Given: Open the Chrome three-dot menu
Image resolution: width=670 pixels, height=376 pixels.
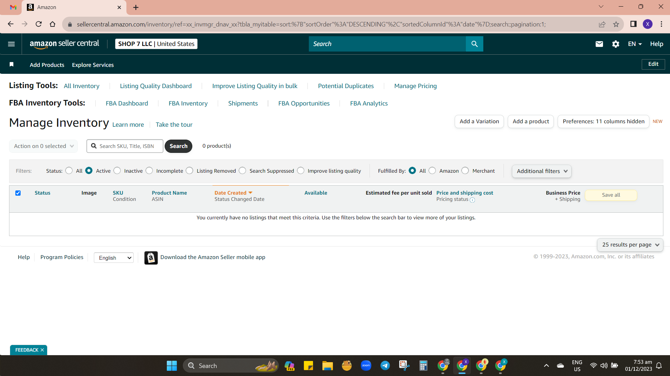Looking at the screenshot, I should tap(662, 24).
